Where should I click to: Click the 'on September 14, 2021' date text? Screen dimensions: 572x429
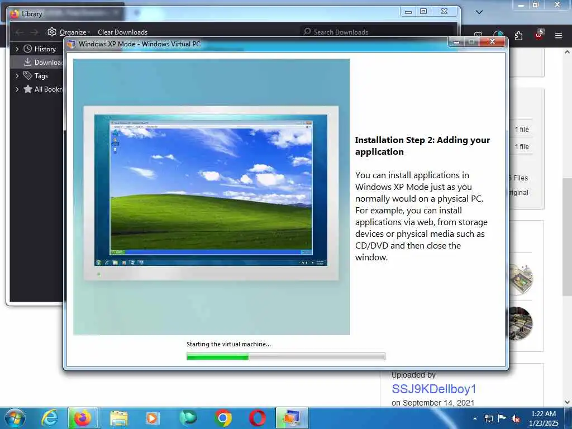[433, 403]
